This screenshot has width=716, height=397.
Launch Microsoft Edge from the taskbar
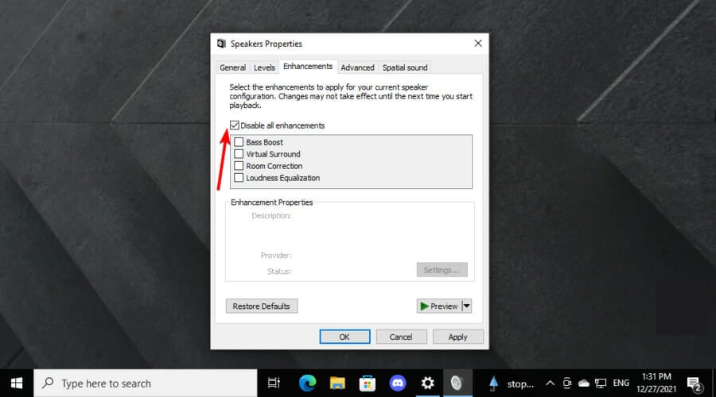(x=307, y=384)
